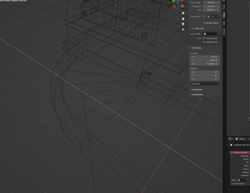Viewport: 250px width, 193px height.
Task: Select the Zoom magnifier icon in the viewport
Action: click(x=183, y=13)
